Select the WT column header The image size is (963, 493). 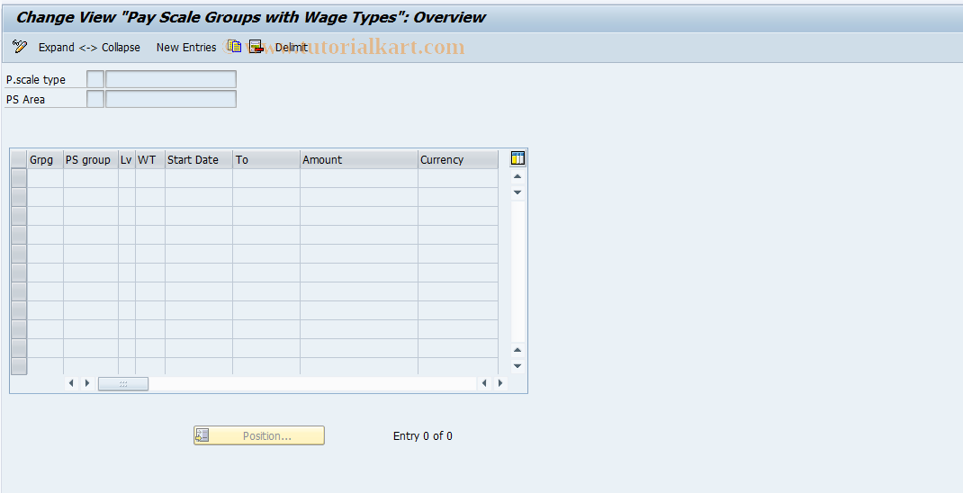click(x=150, y=159)
